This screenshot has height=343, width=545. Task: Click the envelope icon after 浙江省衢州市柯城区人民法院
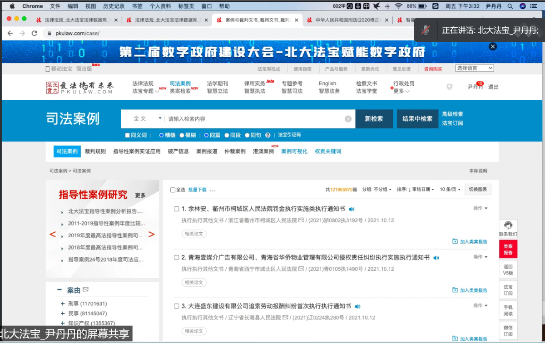[301, 220]
